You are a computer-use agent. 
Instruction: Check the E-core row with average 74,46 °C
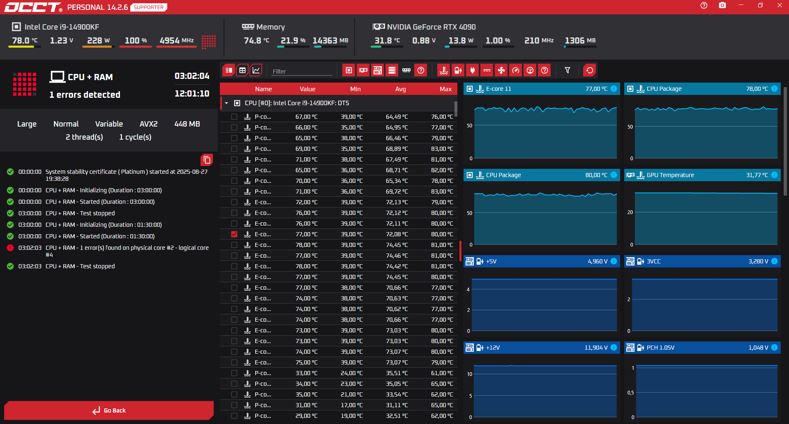(x=234, y=256)
